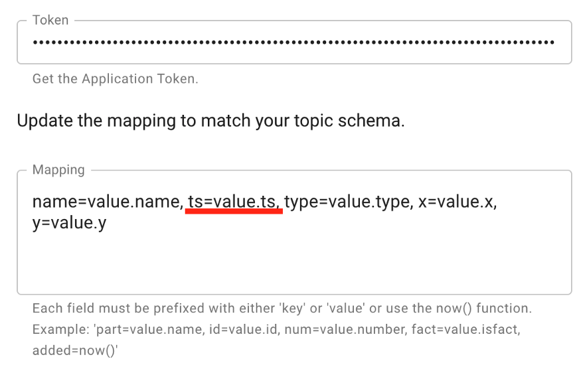
Task: Click the Mapping field label
Action: coord(58,170)
